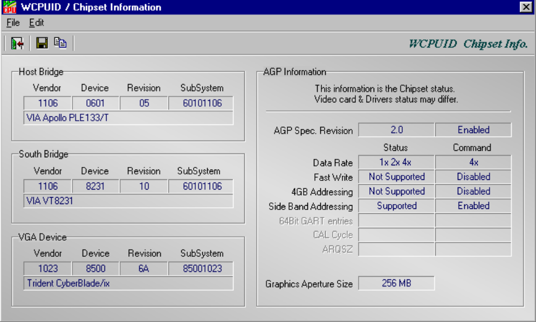Click the exit door toolbar icon
The image size is (536, 322).
coord(17,44)
